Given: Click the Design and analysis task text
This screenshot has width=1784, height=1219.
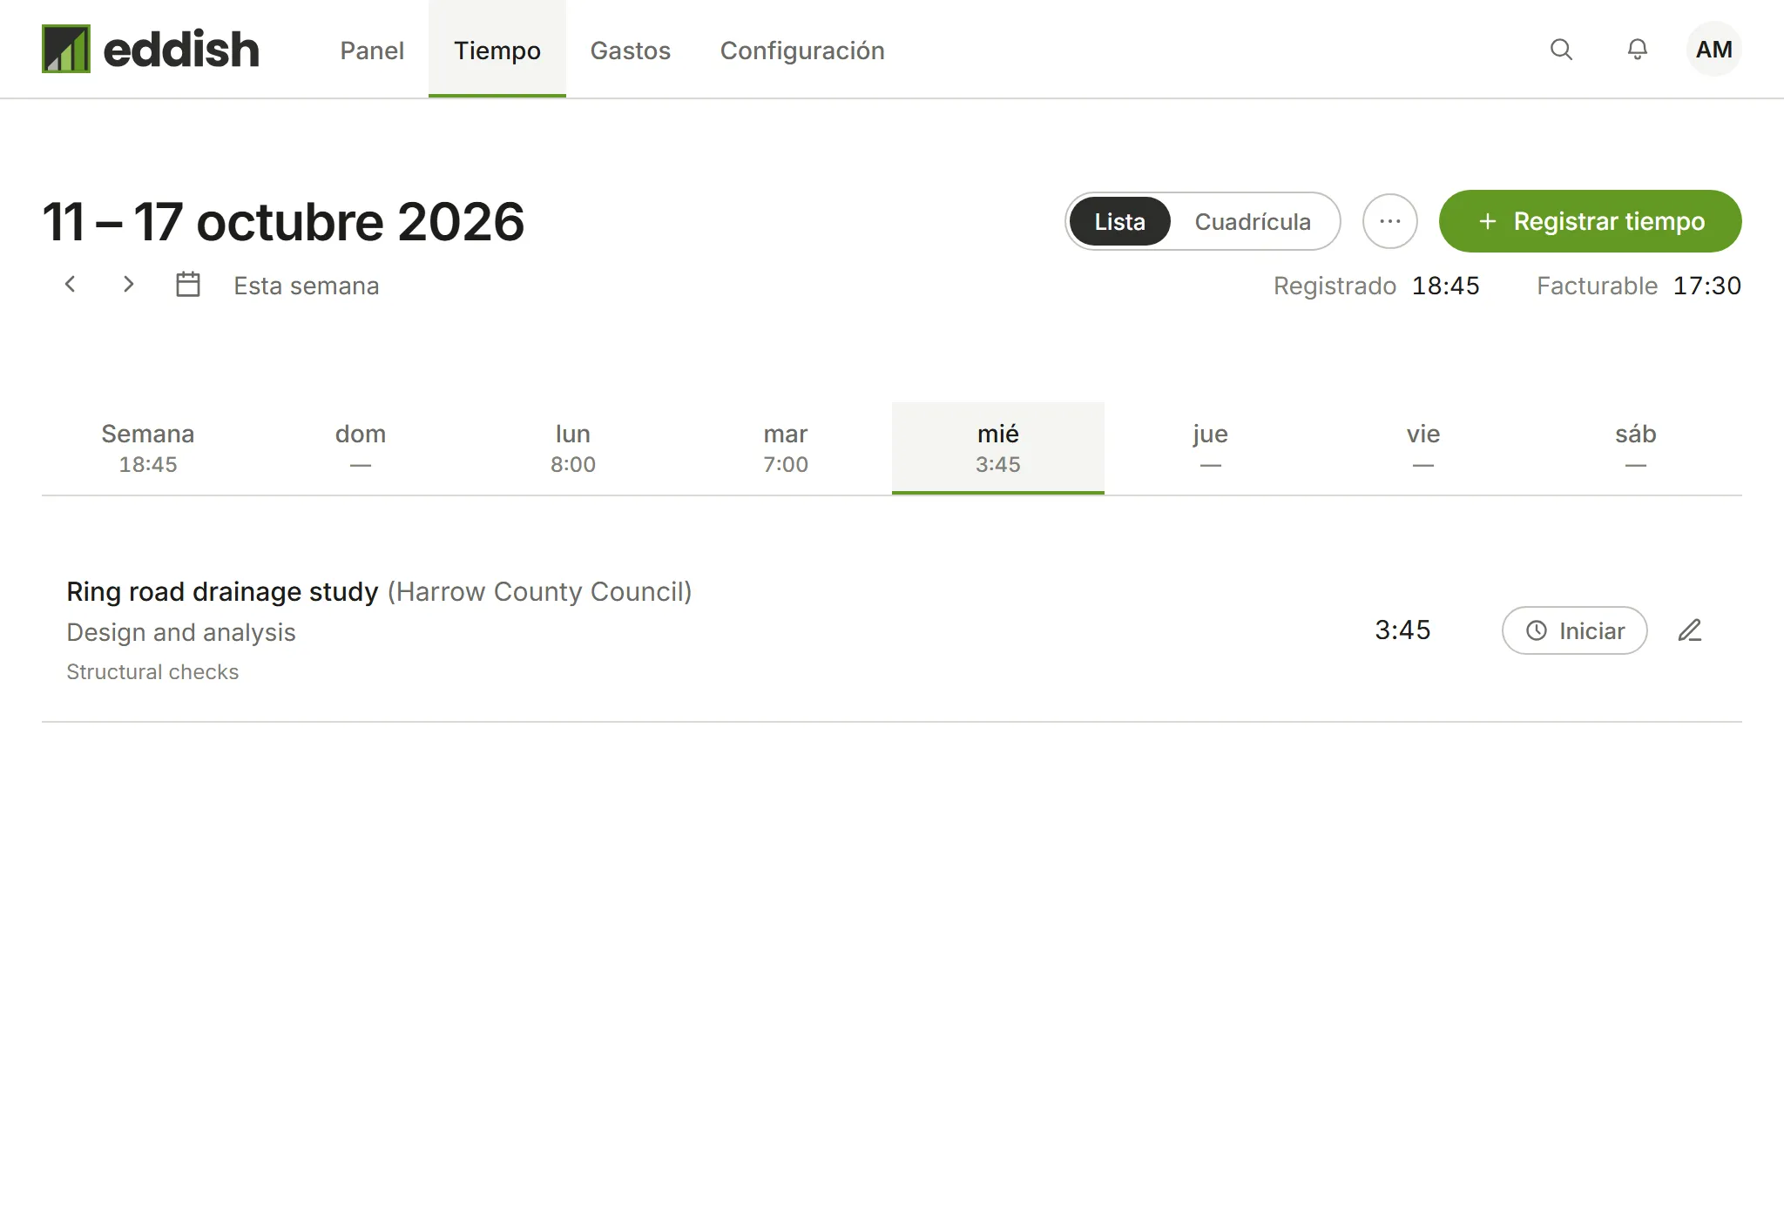Looking at the screenshot, I should coord(181,632).
